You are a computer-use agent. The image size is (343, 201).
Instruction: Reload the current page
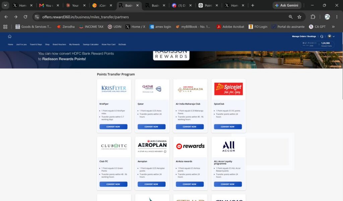25,17
